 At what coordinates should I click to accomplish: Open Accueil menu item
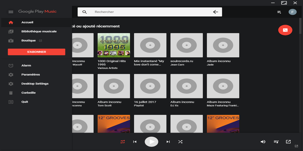tap(36, 22)
